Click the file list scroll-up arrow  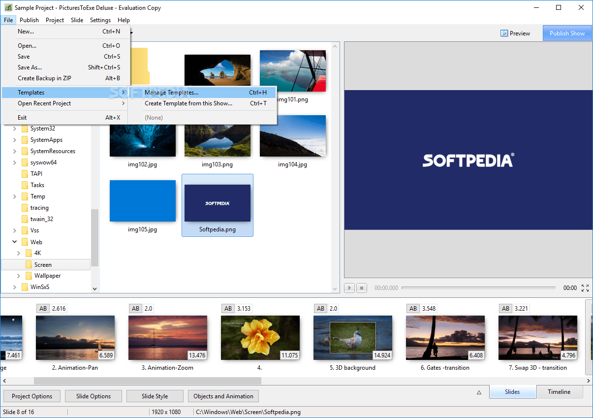pyautogui.click(x=336, y=46)
